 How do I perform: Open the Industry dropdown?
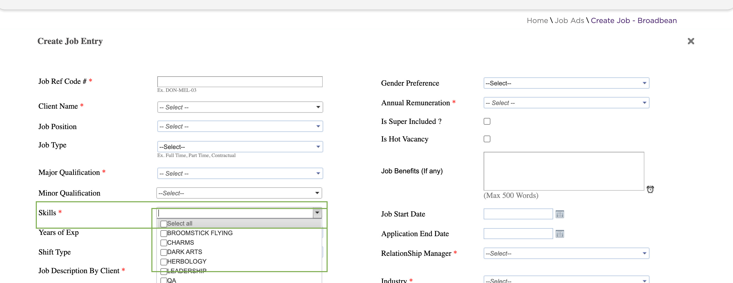pyautogui.click(x=566, y=280)
